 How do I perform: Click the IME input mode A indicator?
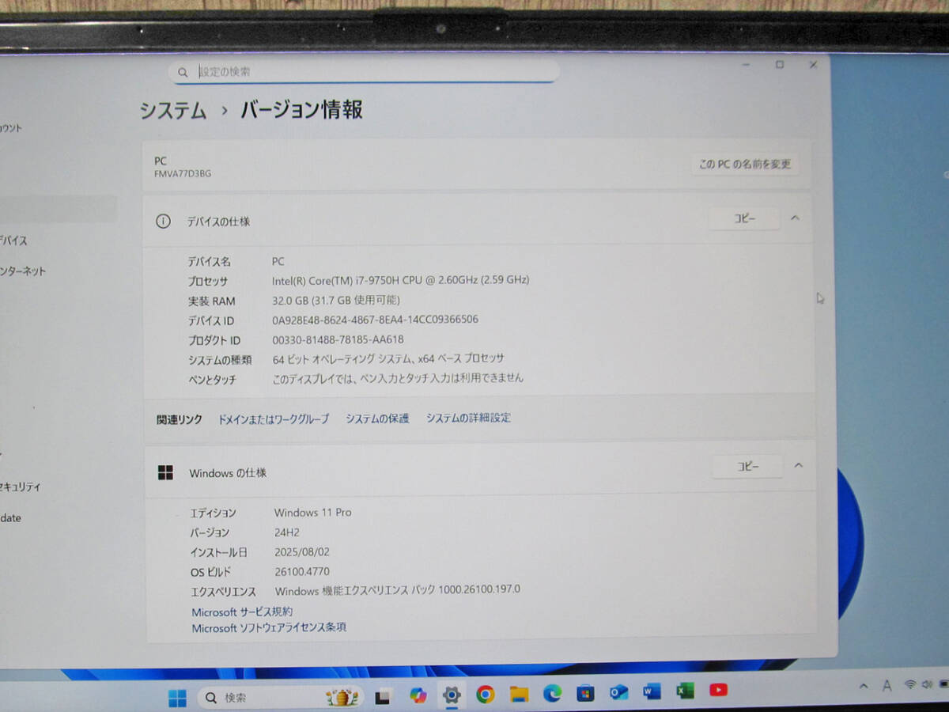(887, 685)
